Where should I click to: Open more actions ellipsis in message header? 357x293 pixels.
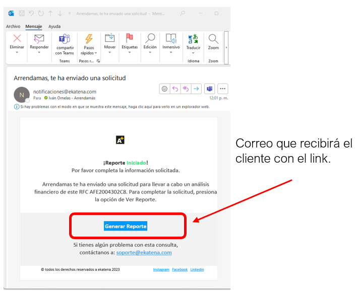coord(222,89)
